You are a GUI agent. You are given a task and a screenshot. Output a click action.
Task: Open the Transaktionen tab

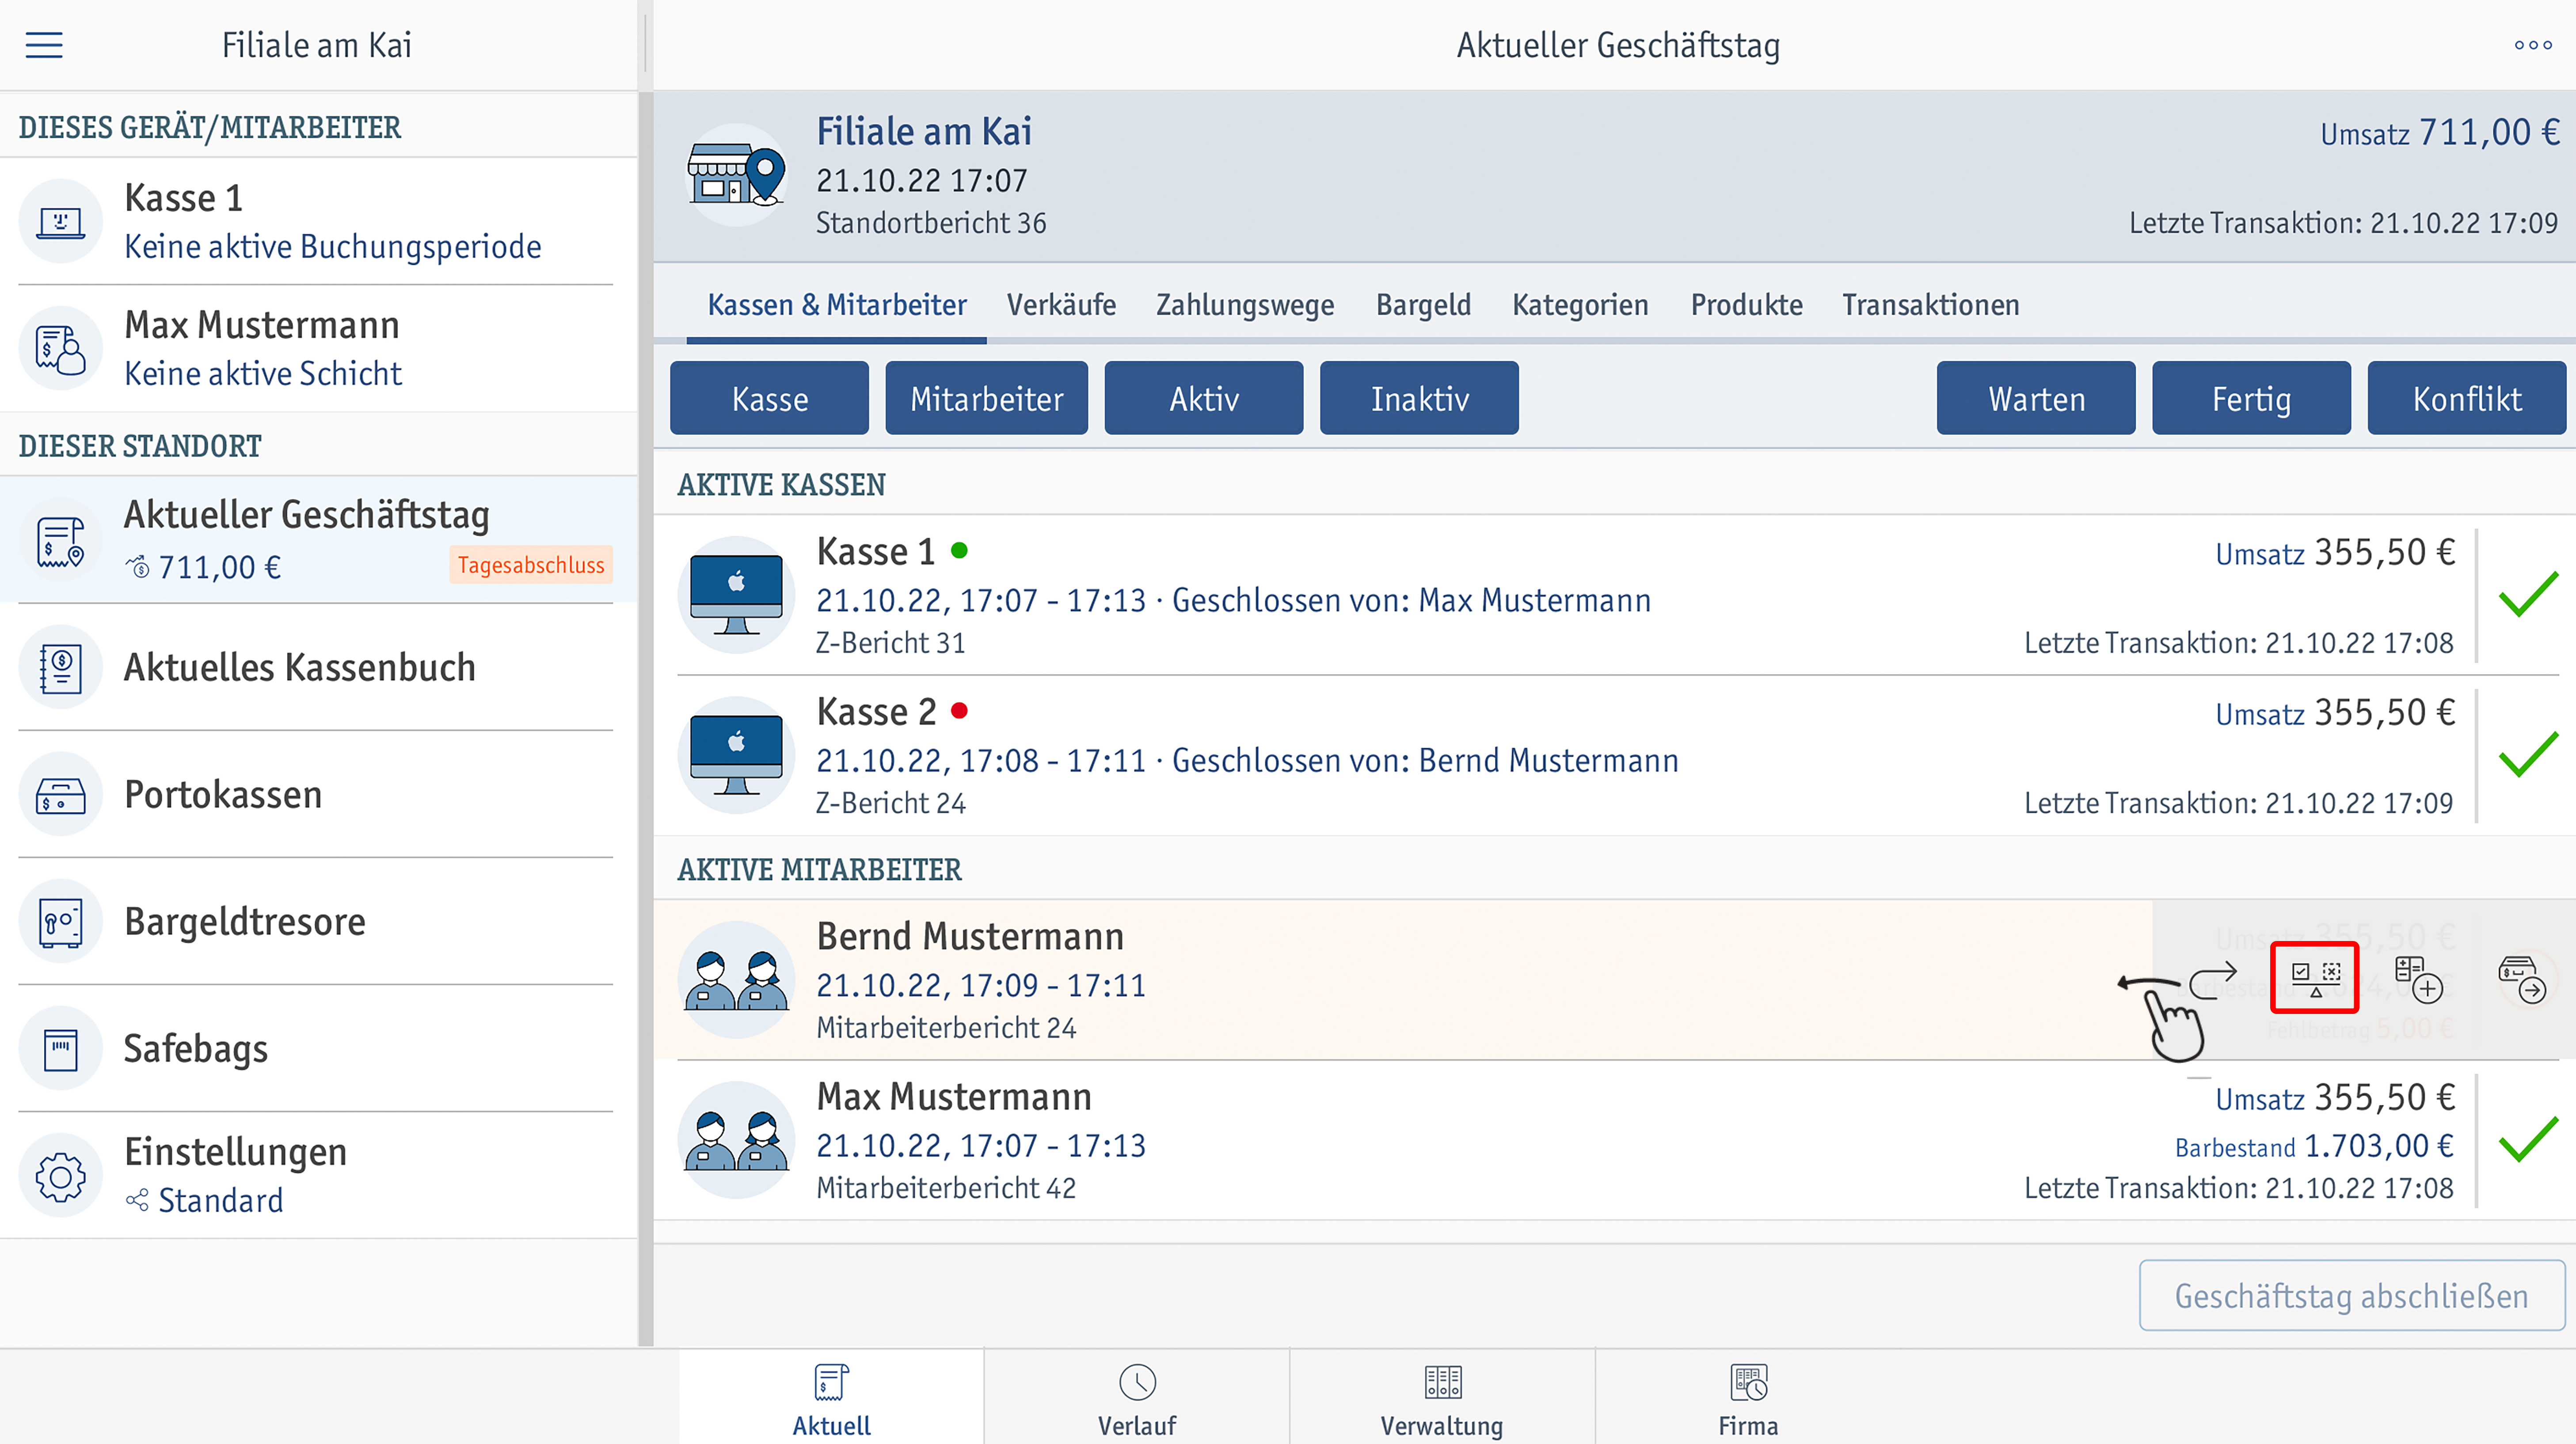click(x=1930, y=305)
